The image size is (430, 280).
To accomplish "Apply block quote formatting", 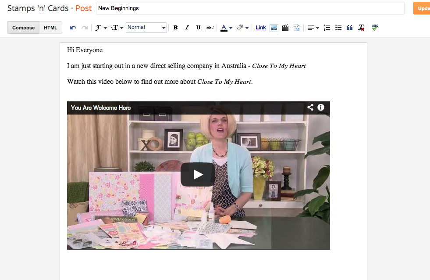I will (349, 28).
